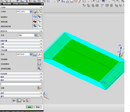Click the specify part (指定部件) icon
The width and height of the screenshot is (130, 112).
[x=35, y=17]
